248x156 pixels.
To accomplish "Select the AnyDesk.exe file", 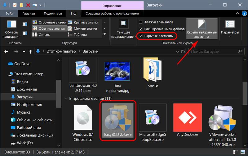I will 188,120.
